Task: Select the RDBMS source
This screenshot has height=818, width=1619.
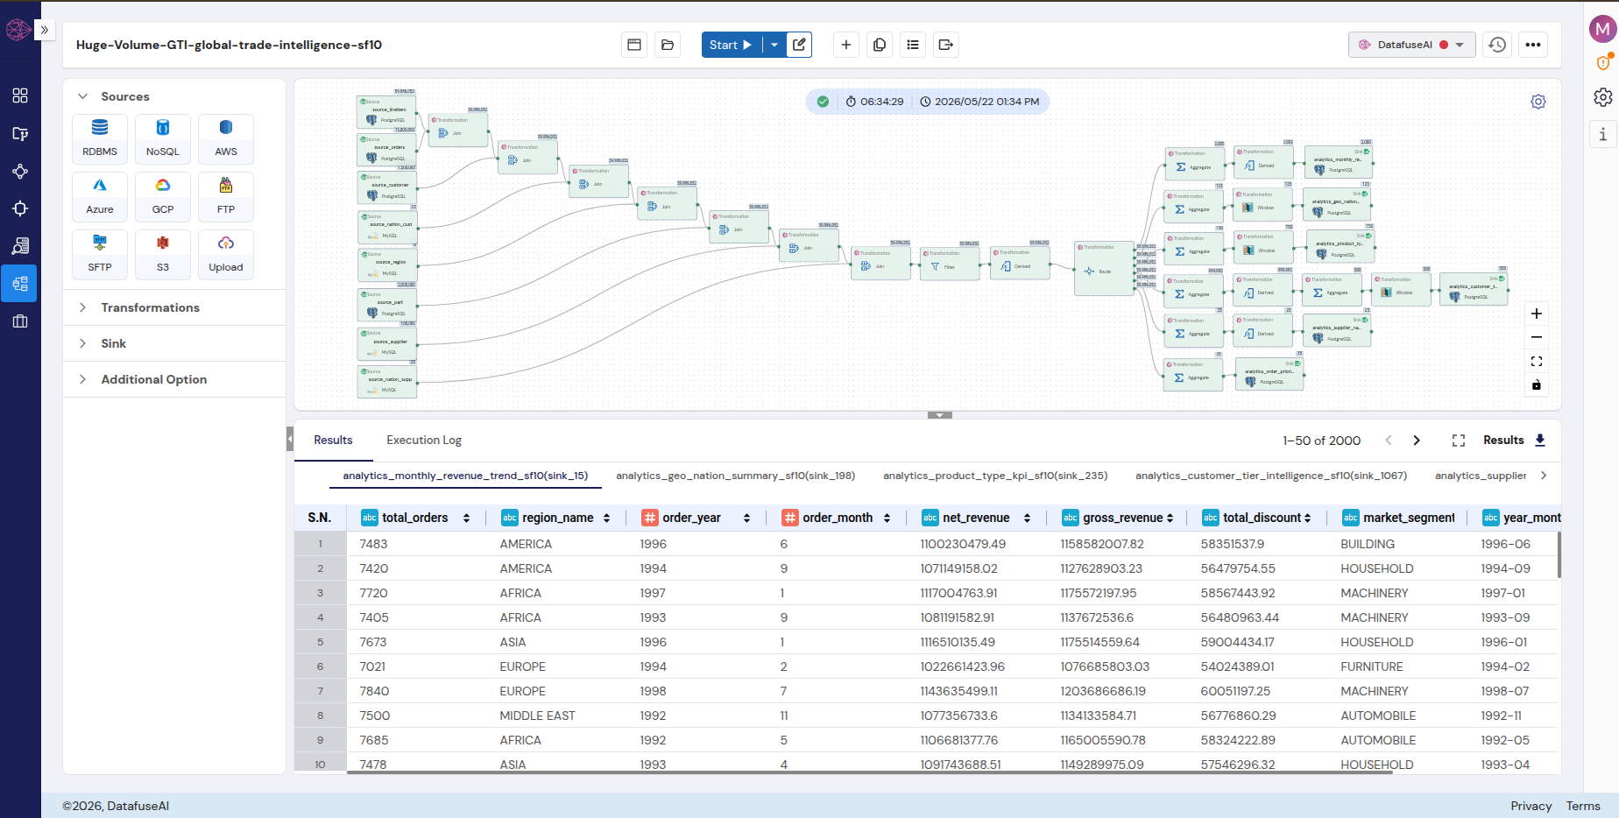Action: [100, 138]
